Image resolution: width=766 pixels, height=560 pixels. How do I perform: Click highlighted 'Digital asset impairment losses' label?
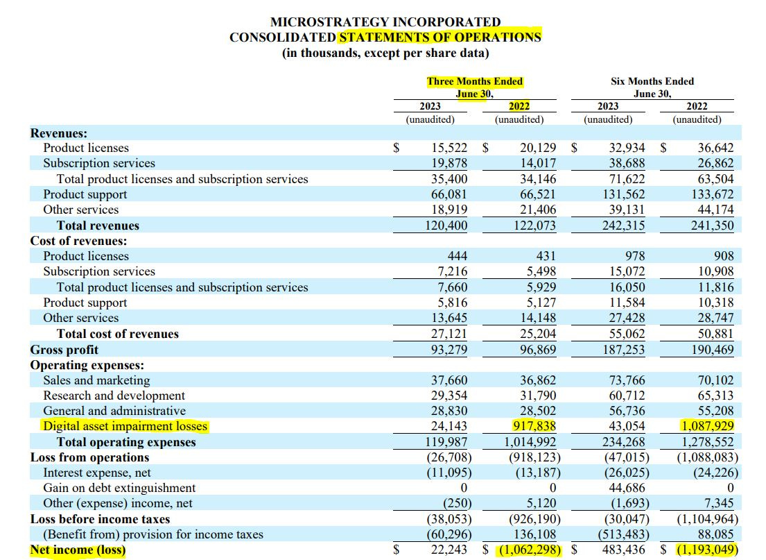(x=125, y=426)
